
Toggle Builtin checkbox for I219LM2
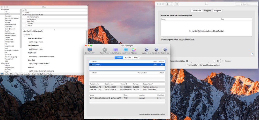click(162, 65)
